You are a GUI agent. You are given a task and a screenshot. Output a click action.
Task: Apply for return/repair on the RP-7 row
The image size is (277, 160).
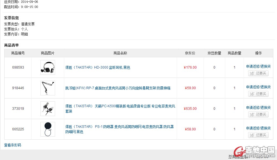(x=258, y=87)
